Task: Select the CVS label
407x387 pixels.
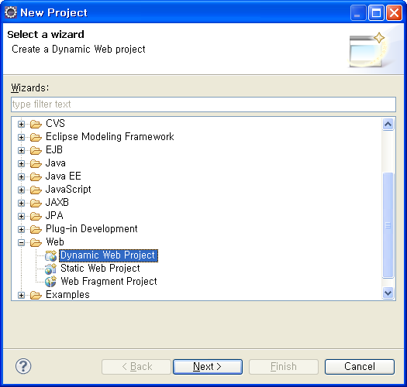Action: [x=55, y=124]
